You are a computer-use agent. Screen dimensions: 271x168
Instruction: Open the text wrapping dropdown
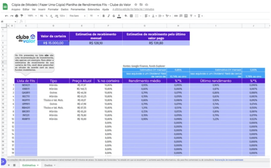point(161,16)
